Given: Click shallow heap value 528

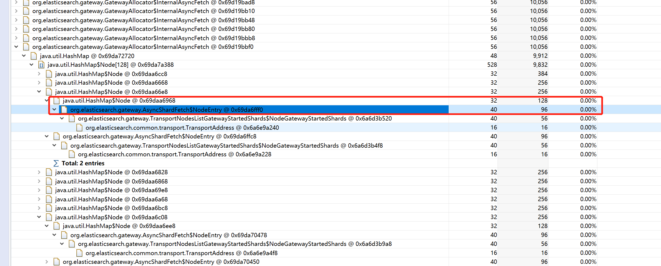Looking at the screenshot, I should [x=492, y=65].
